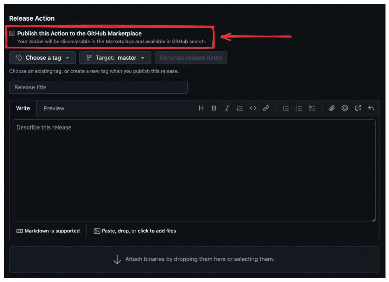Click the branch icon beside Target
Screen dimensions: 389x282
(89, 58)
